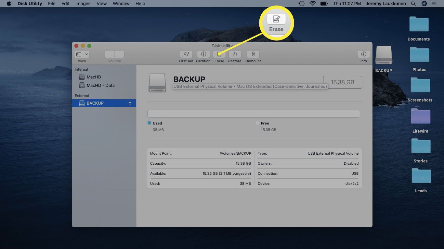
Task: Open the Partition tool
Action: pyautogui.click(x=203, y=54)
